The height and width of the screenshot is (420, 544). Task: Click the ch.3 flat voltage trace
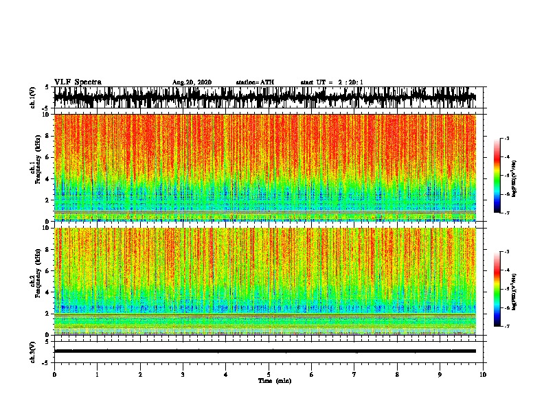click(265, 351)
